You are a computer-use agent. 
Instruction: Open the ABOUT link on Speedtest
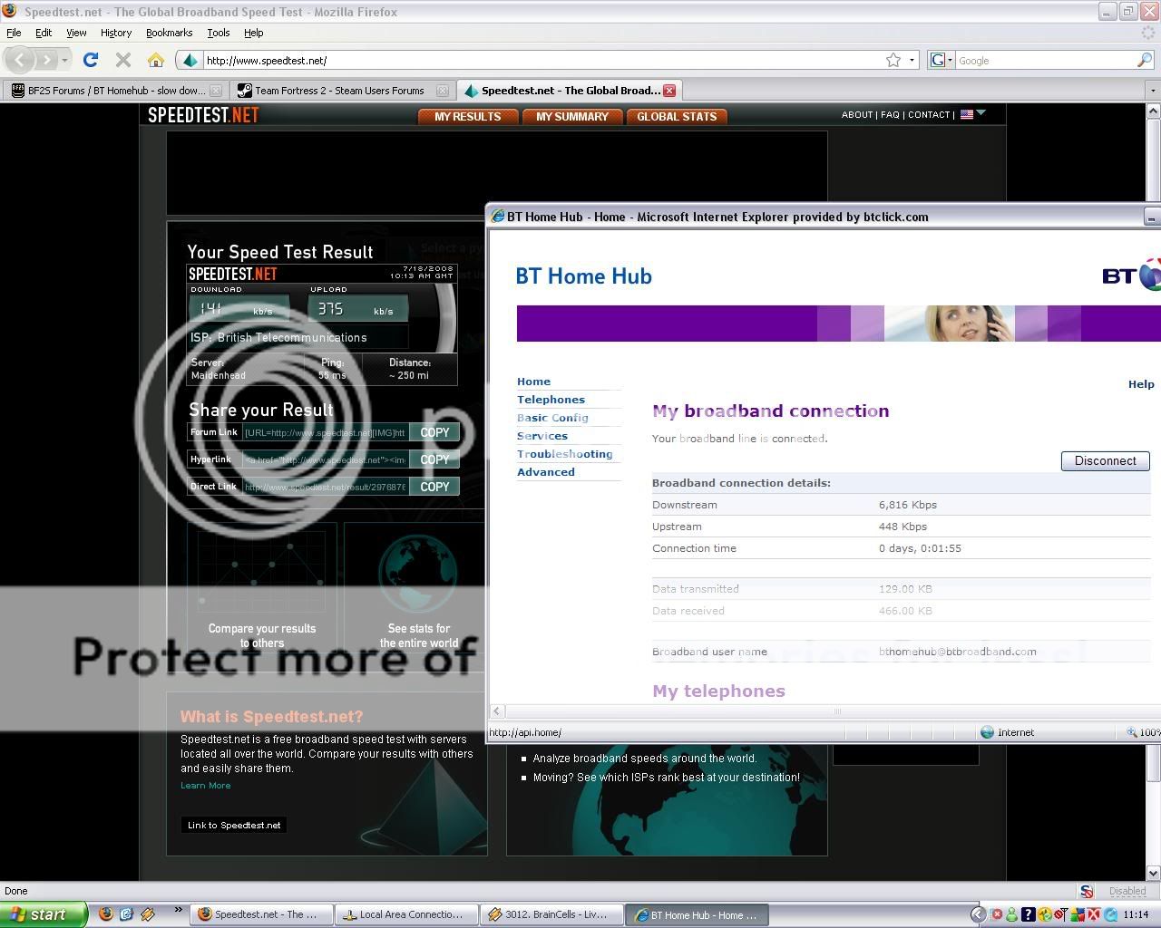click(x=856, y=115)
